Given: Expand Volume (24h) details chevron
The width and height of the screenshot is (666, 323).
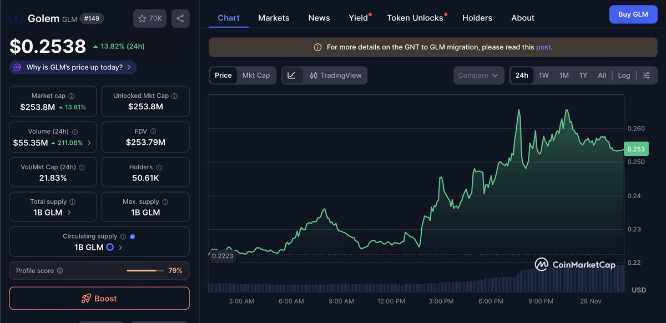Looking at the screenshot, I should 89,143.
